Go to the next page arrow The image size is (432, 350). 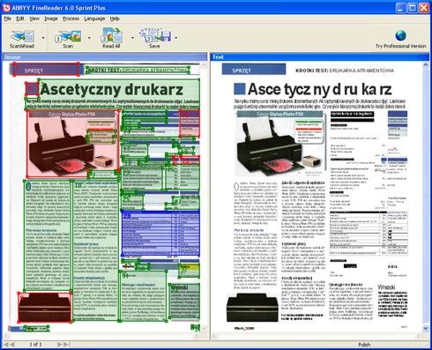(59, 344)
